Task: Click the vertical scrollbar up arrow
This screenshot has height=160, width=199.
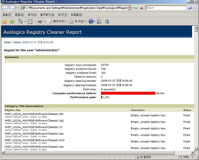Action: point(196,27)
